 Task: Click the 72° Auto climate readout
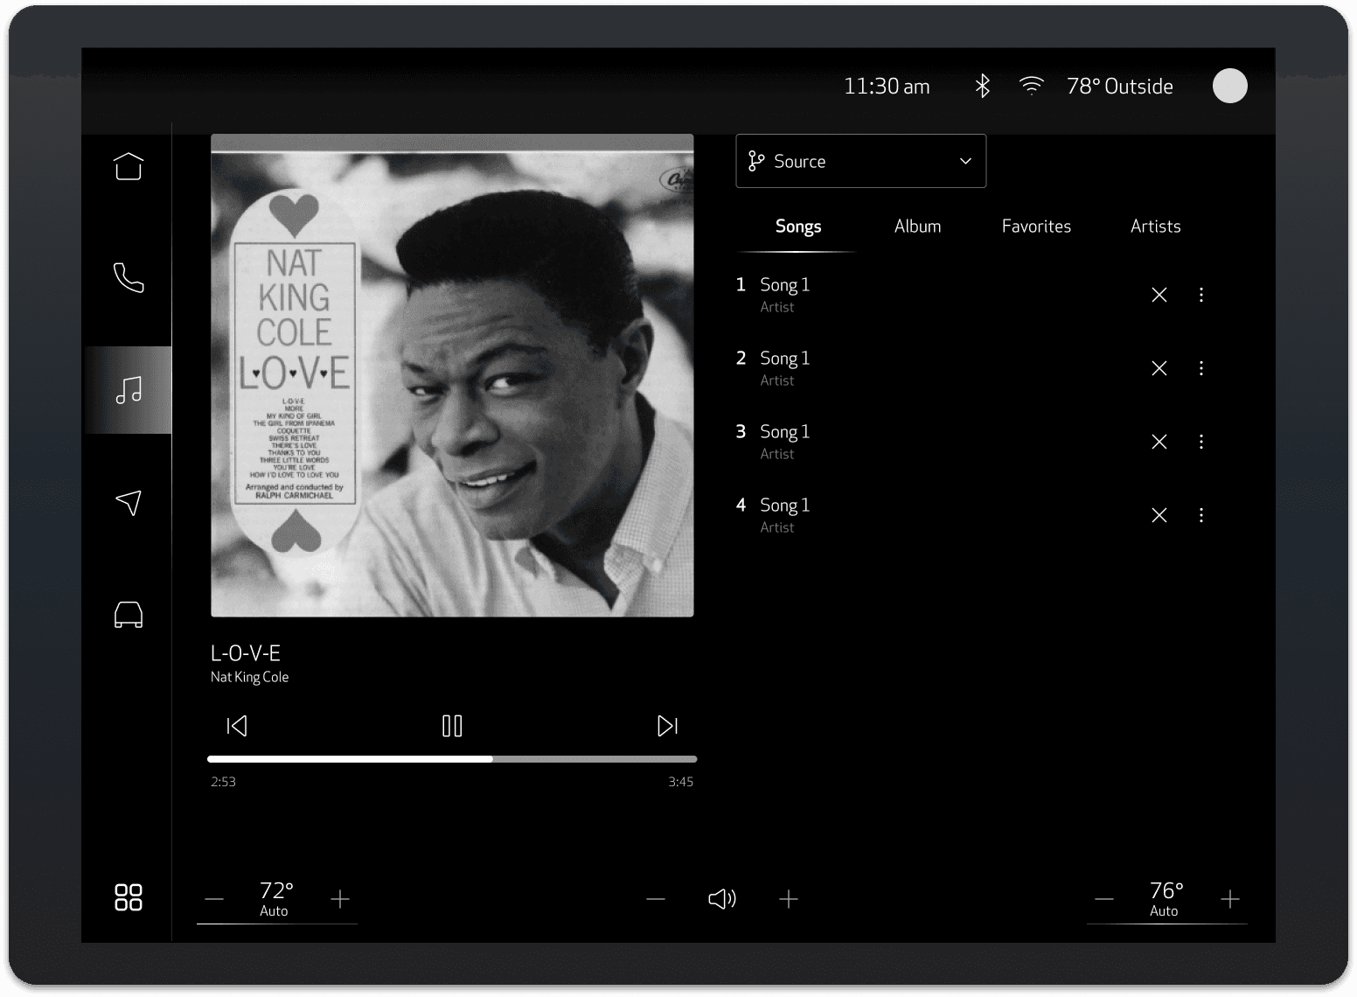click(276, 898)
